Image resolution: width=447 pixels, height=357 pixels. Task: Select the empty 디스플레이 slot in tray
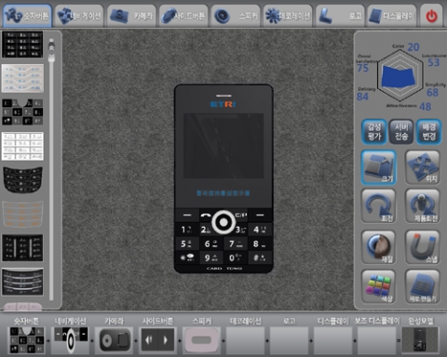pos(332,340)
